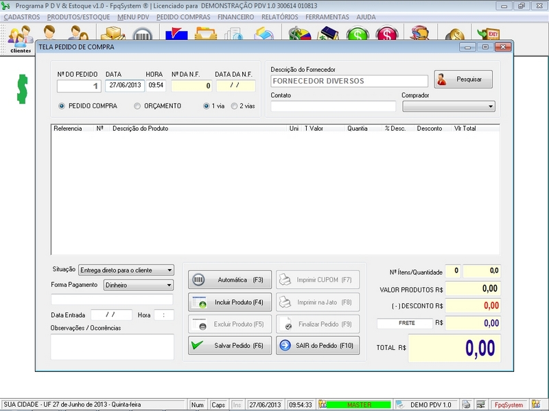Click the FpqSystem status bar label

(509, 405)
